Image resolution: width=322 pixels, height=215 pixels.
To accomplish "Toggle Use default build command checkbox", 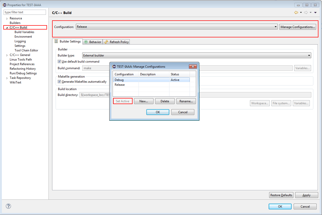I will point(59,62).
